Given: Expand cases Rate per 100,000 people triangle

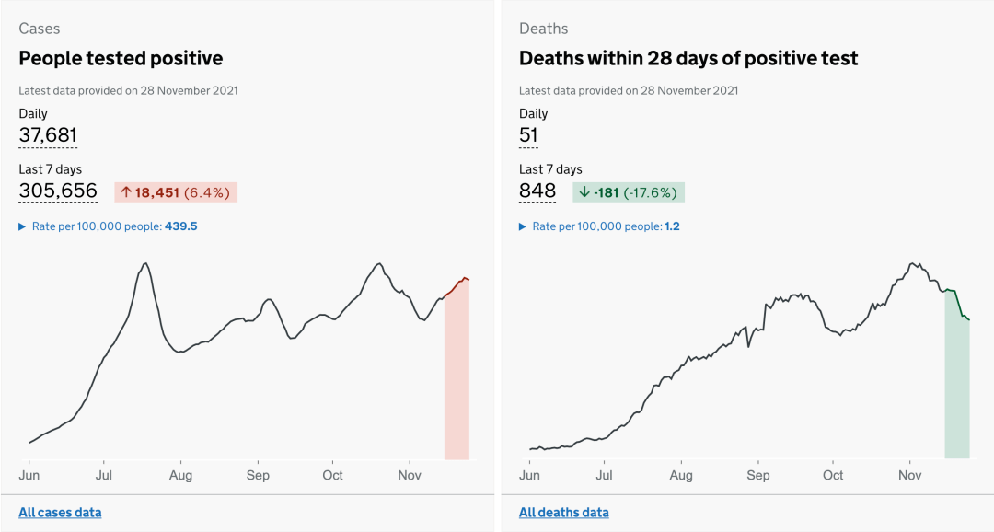Looking at the screenshot, I should point(23,226).
